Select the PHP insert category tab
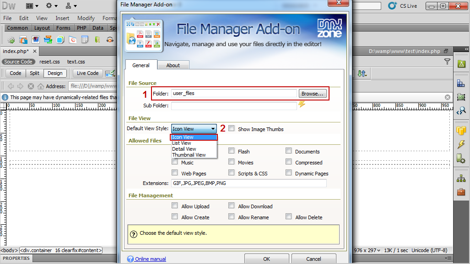The width and height of the screenshot is (470, 264). [x=81, y=28]
